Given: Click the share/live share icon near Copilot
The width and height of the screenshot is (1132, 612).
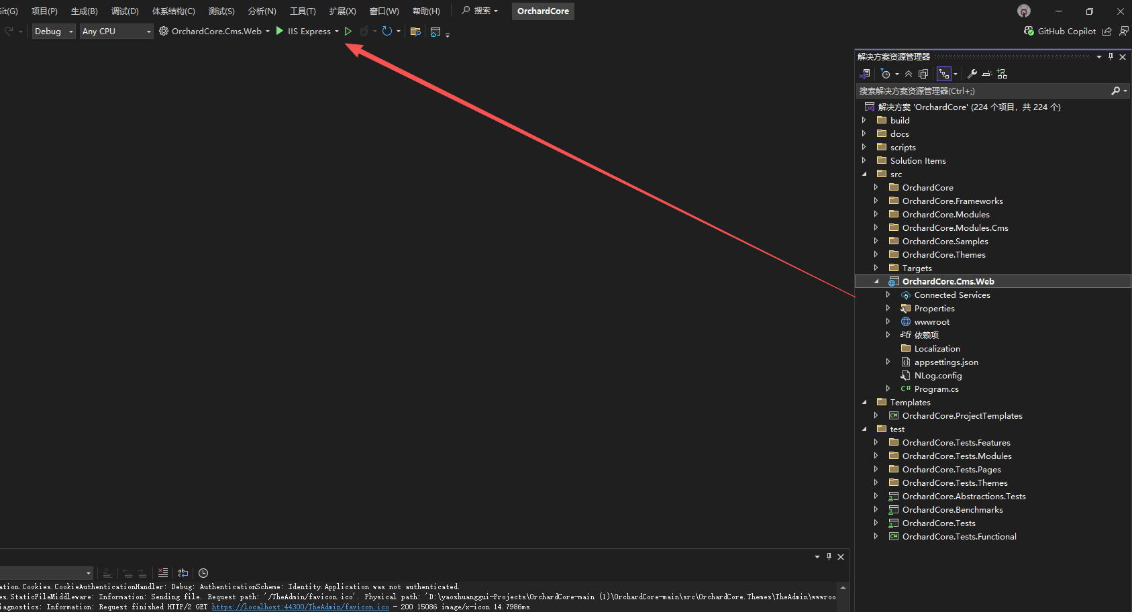Looking at the screenshot, I should (x=1107, y=31).
